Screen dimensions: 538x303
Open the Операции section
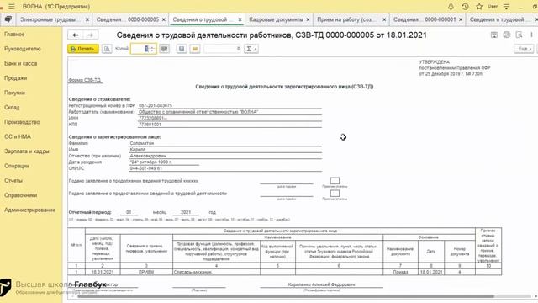(x=17, y=166)
